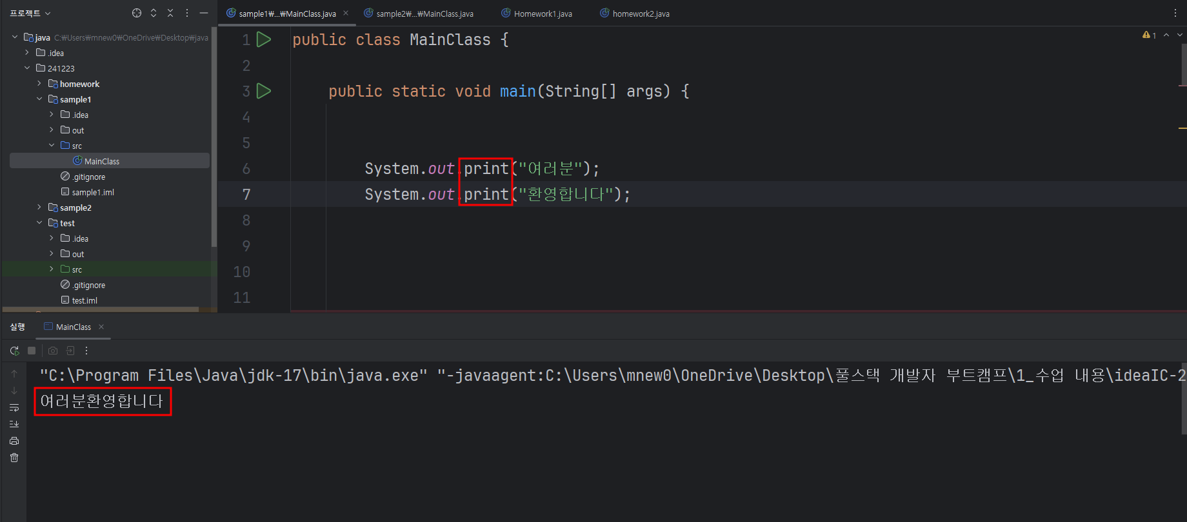Collapse the 241223 folder
1187x522 pixels.
27,68
